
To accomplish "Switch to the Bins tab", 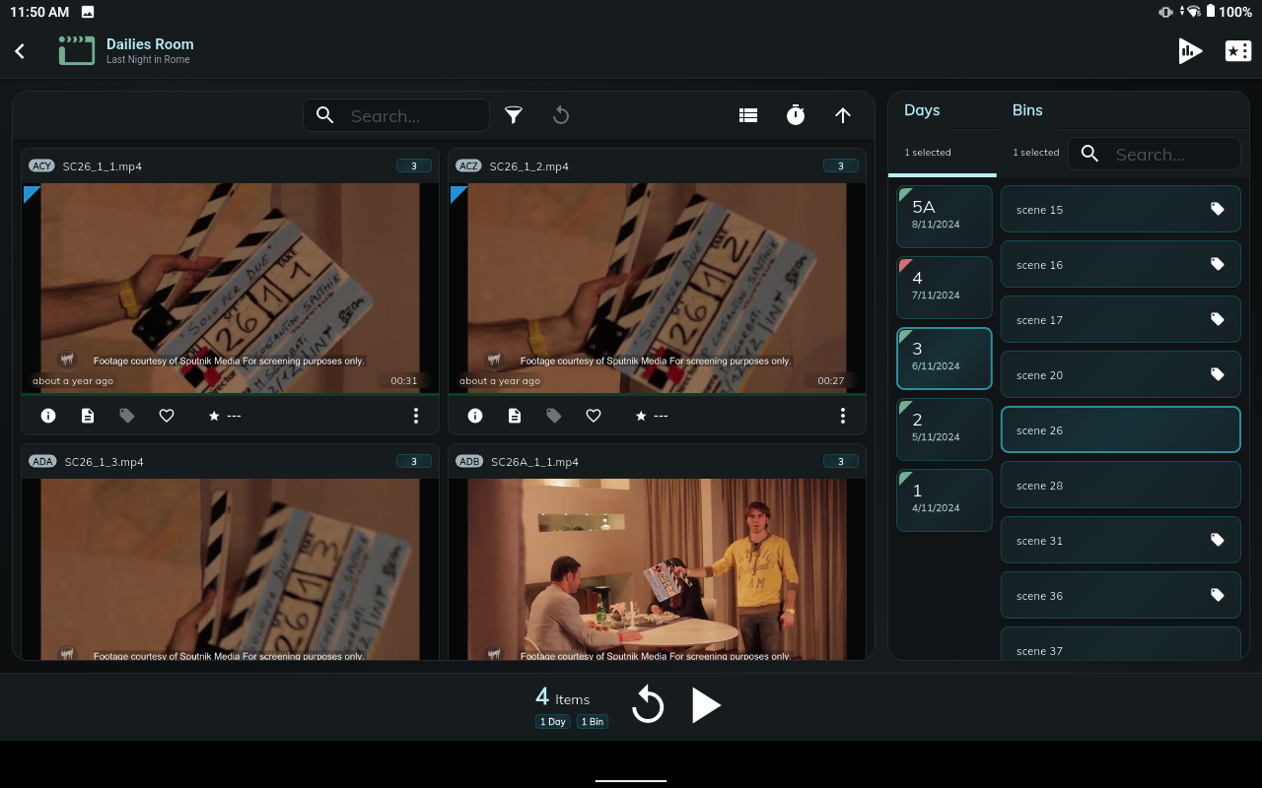I will pyautogui.click(x=1027, y=110).
